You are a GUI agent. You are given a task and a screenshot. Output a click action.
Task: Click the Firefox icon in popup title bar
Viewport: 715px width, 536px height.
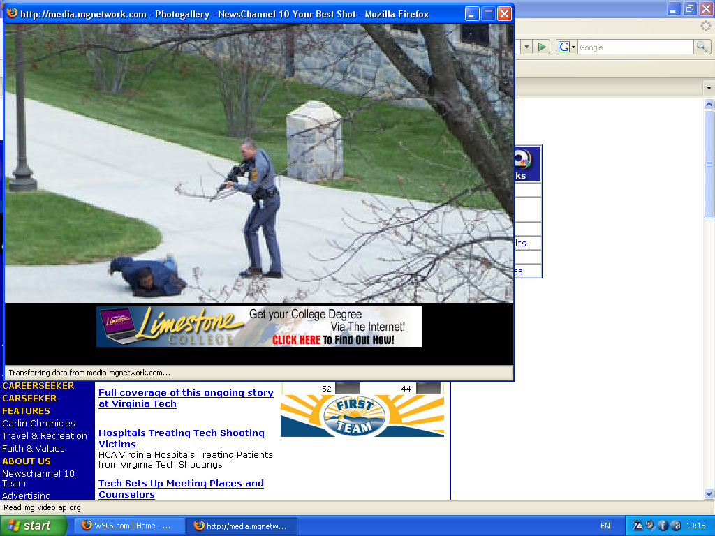click(12, 14)
